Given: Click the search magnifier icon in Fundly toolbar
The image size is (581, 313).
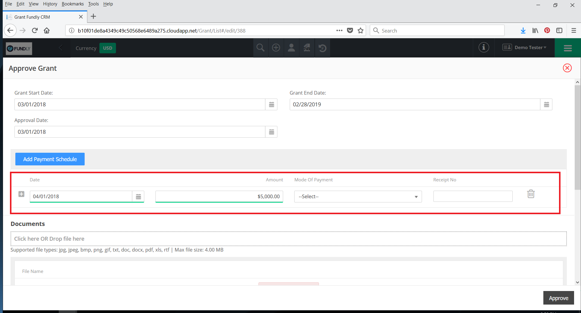Looking at the screenshot, I should (261, 48).
